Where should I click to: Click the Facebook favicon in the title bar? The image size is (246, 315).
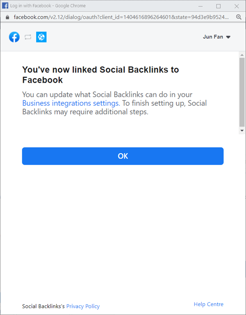pyautogui.click(x=6, y=6)
